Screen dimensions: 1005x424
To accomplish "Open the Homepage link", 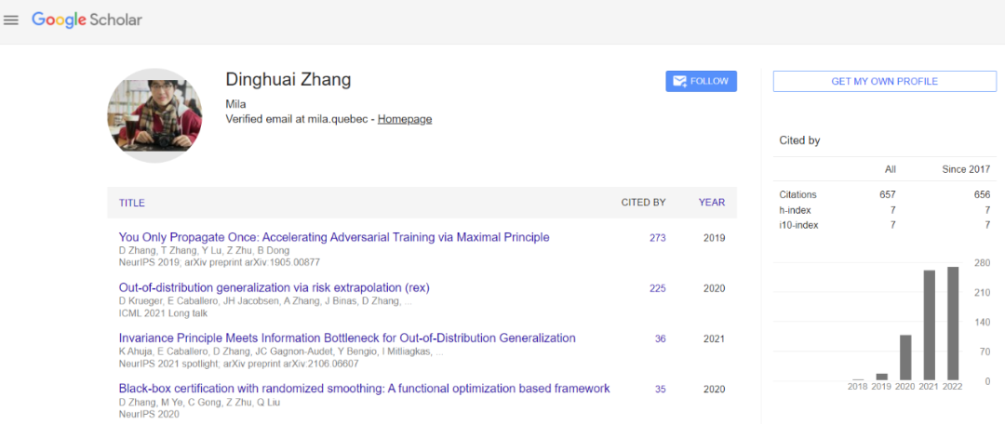I will tap(404, 119).
